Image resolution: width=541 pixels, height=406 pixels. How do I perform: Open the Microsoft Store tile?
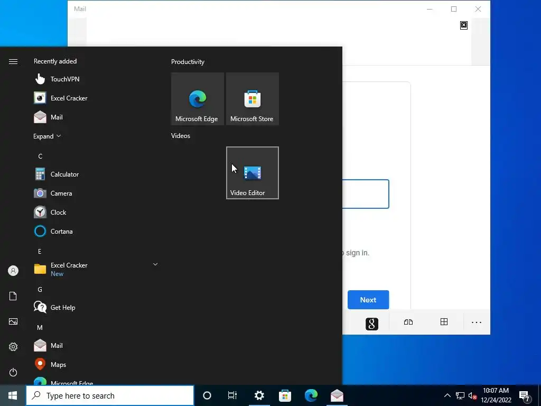(252, 99)
